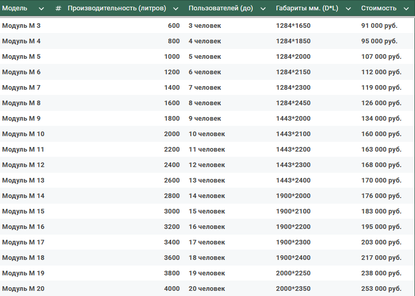Open the Габариты мм. column dropdown arrow
The image size is (415, 296).
click(348, 9)
